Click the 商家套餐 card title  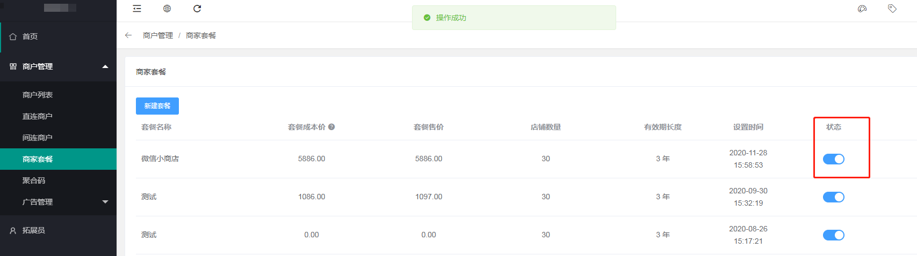pos(151,72)
